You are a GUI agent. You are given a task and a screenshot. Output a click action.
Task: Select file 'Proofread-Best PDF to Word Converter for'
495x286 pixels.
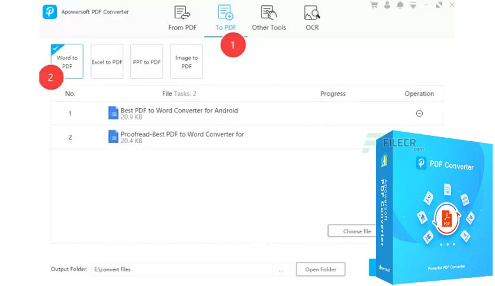point(182,134)
